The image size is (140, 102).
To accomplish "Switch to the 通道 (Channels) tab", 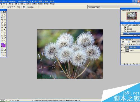I will pyautogui.click(x=127, y=40).
